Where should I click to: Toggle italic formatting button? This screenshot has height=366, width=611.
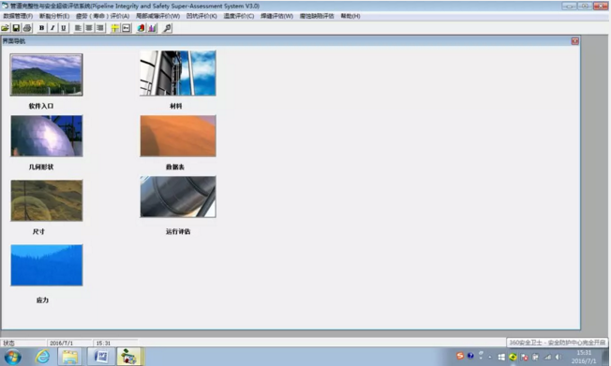tap(52, 28)
